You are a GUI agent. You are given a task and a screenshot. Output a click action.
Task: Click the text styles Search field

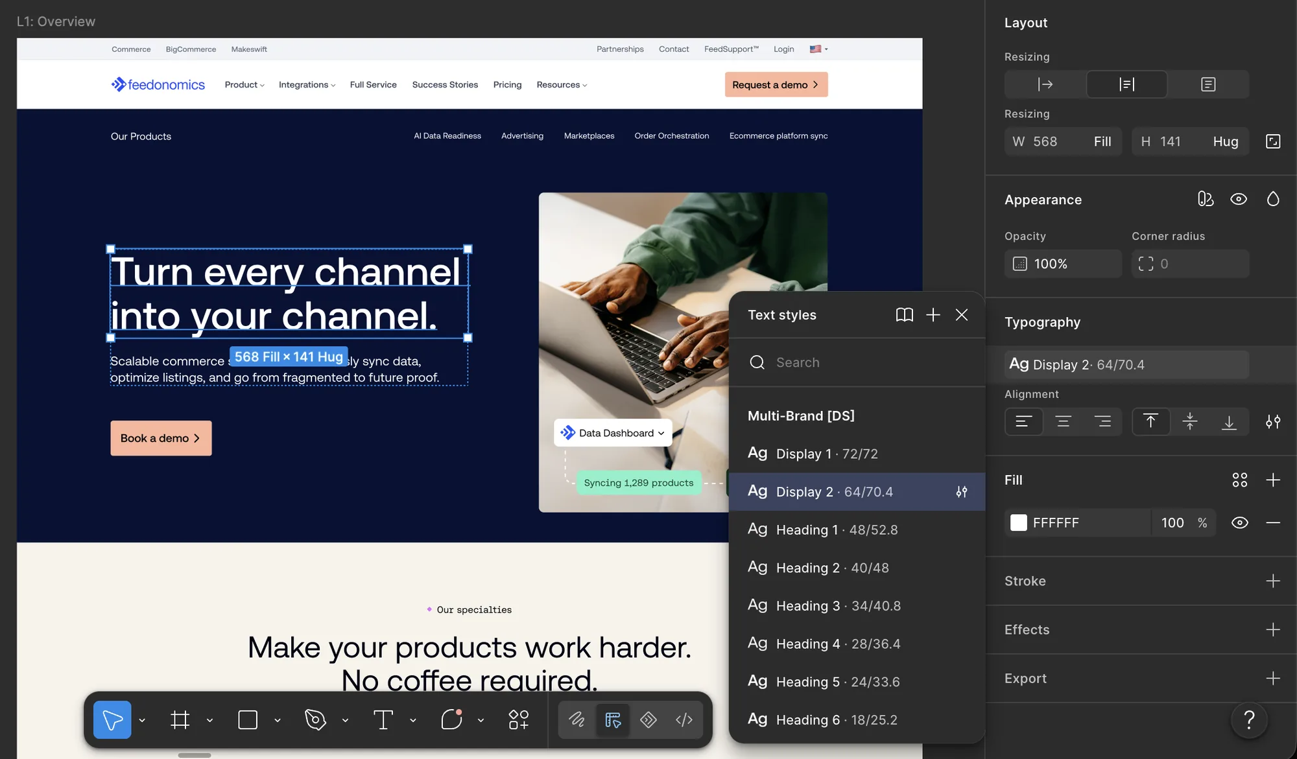coord(857,362)
